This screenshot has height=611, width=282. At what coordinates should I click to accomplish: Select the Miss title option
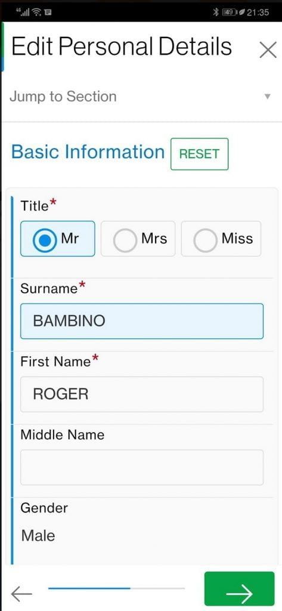click(x=221, y=239)
